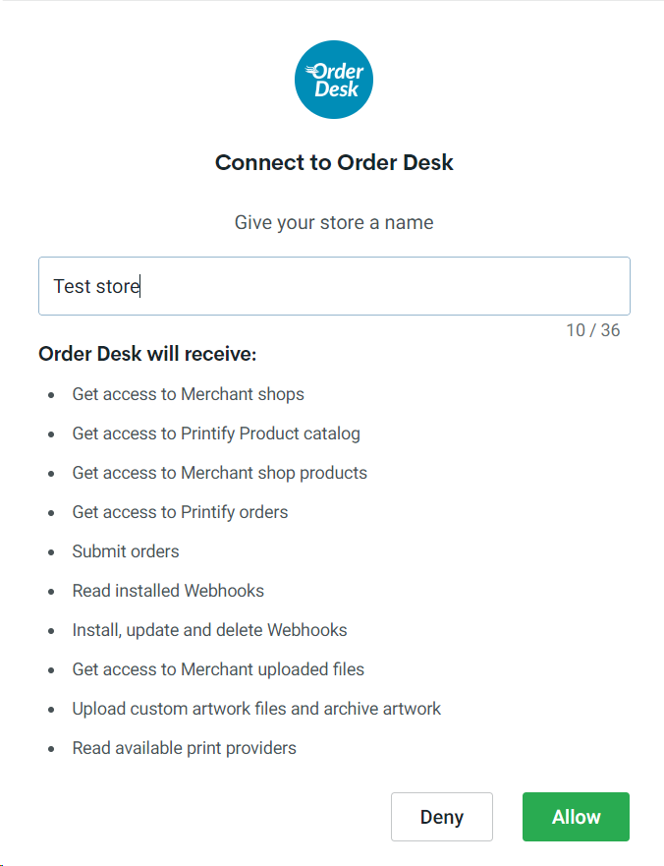Click the bullet beside "Submit orders"

tap(51, 552)
